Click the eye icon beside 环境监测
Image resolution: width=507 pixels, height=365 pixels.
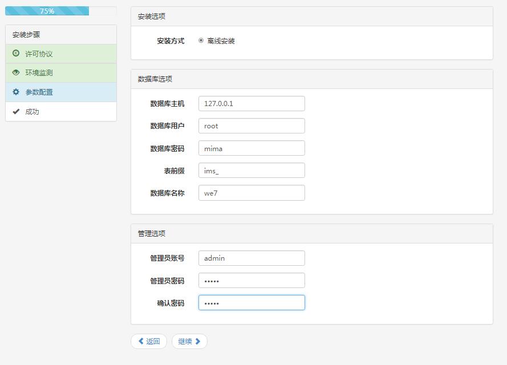(x=16, y=72)
